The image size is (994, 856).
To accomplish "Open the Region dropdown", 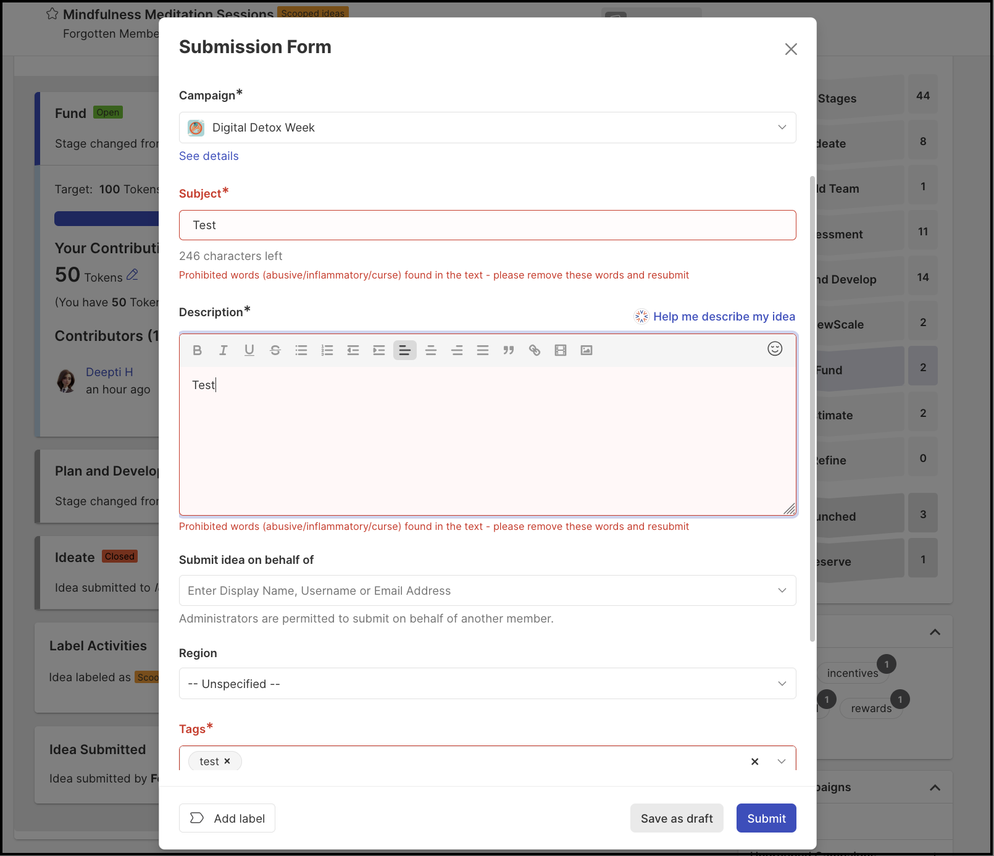I will point(487,684).
